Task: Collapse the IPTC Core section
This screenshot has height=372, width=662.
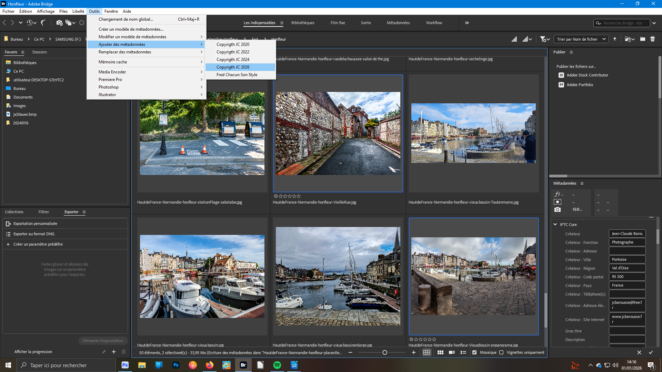Action: (x=555, y=224)
